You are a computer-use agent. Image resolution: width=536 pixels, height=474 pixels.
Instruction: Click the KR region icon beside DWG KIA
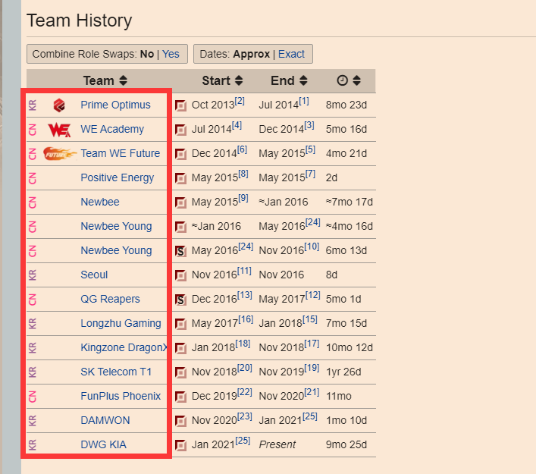coord(32,445)
